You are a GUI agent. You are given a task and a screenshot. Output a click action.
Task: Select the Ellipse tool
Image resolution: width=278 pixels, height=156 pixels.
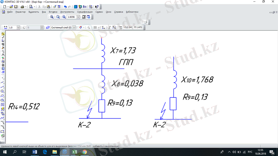pyautogui.click(x=2, y=100)
